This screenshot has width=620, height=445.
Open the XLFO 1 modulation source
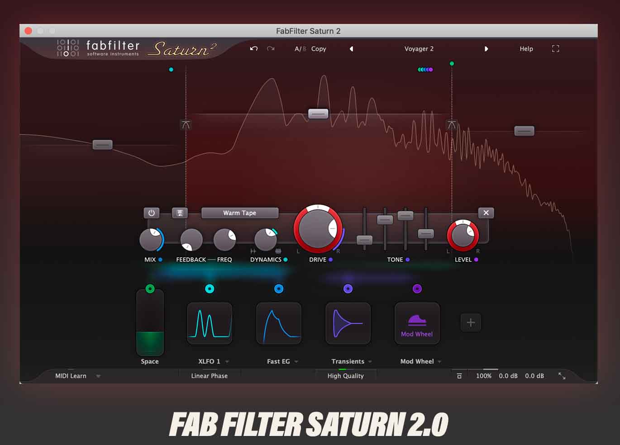click(x=210, y=323)
